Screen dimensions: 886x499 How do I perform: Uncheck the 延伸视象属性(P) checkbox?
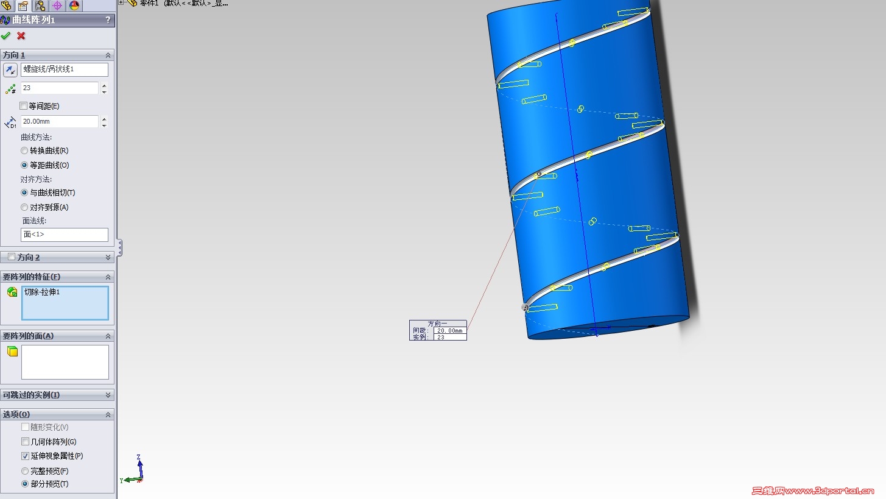click(25, 456)
